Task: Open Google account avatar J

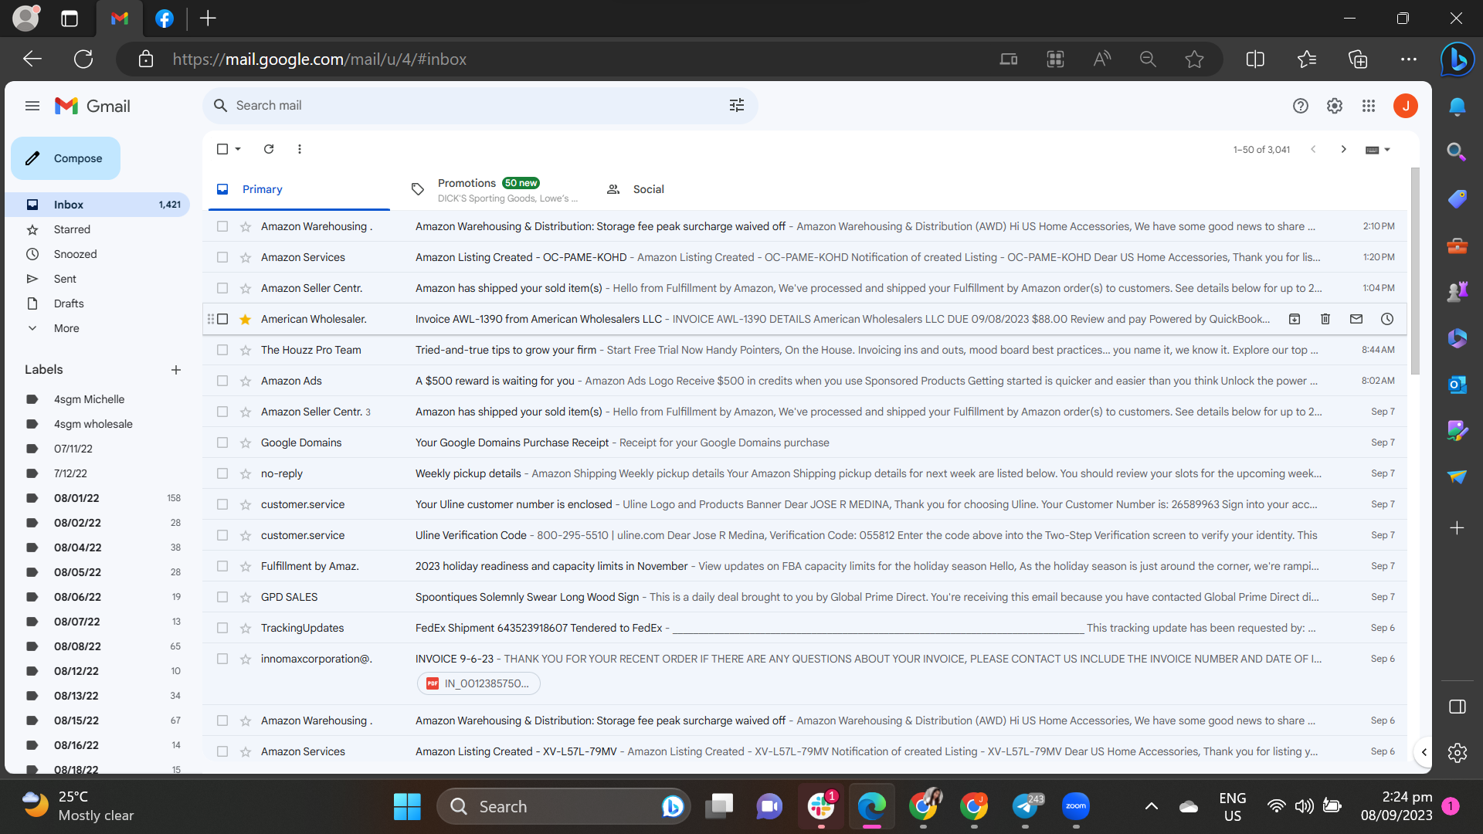Action: [x=1406, y=106]
